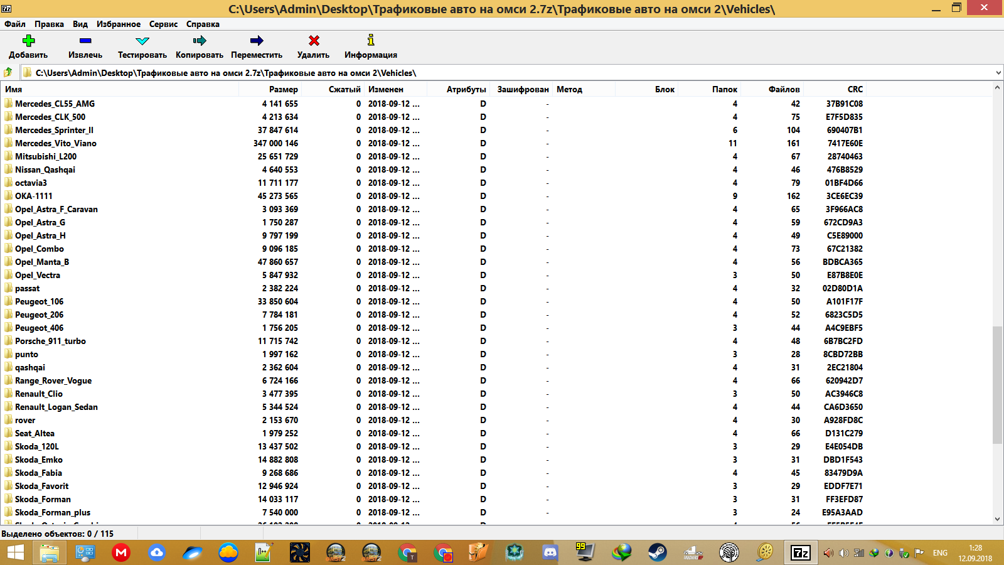Screen dimensions: 1004x565
Task: Open Notepad++ from the taskbar
Action: 264,552
